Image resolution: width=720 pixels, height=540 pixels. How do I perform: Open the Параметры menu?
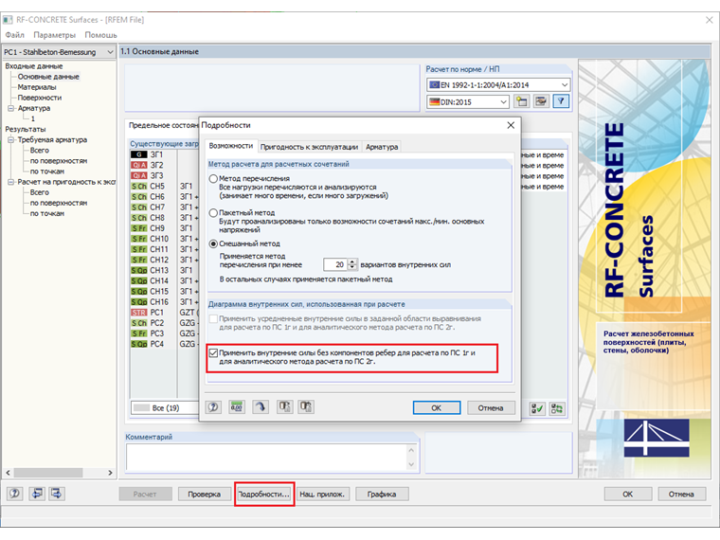click(x=54, y=35)
